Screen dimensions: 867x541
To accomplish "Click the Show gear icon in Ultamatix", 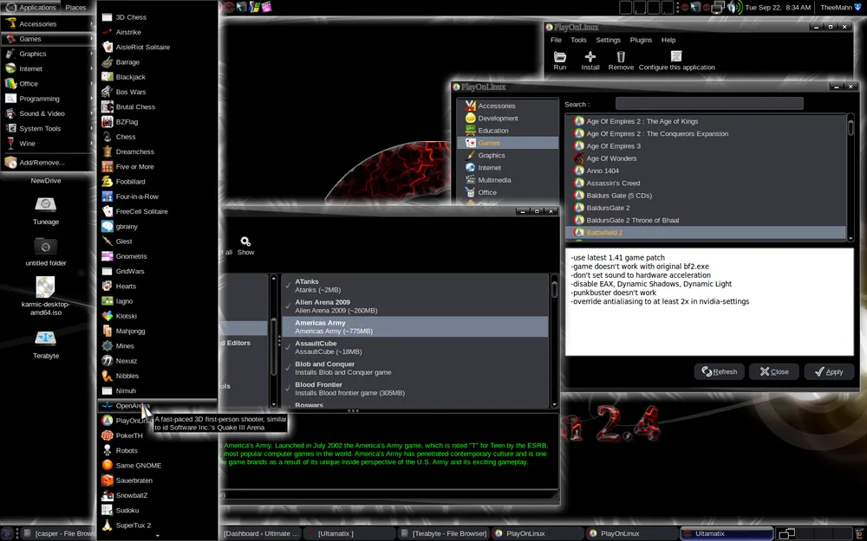I will [245, 242].
